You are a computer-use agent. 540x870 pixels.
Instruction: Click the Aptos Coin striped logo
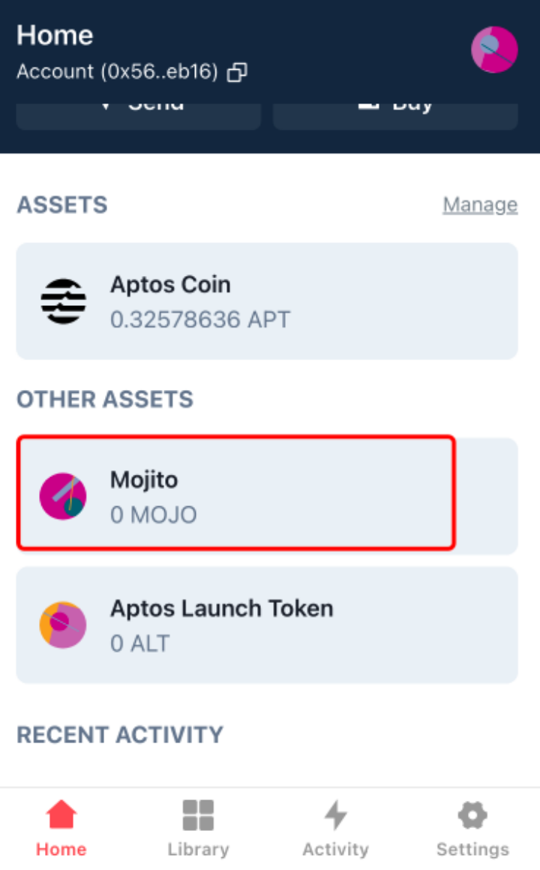63,301
